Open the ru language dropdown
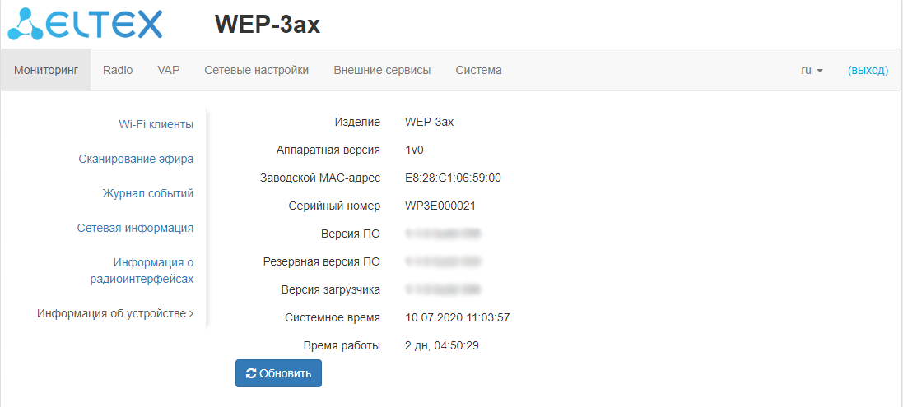The image size is (903, 407). pyautogui.click(x=812, y=71)
